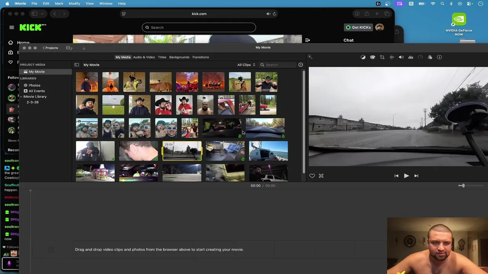The image size is (488, 274).
Task: Show the clip information inspector
Action: point(439,57)
